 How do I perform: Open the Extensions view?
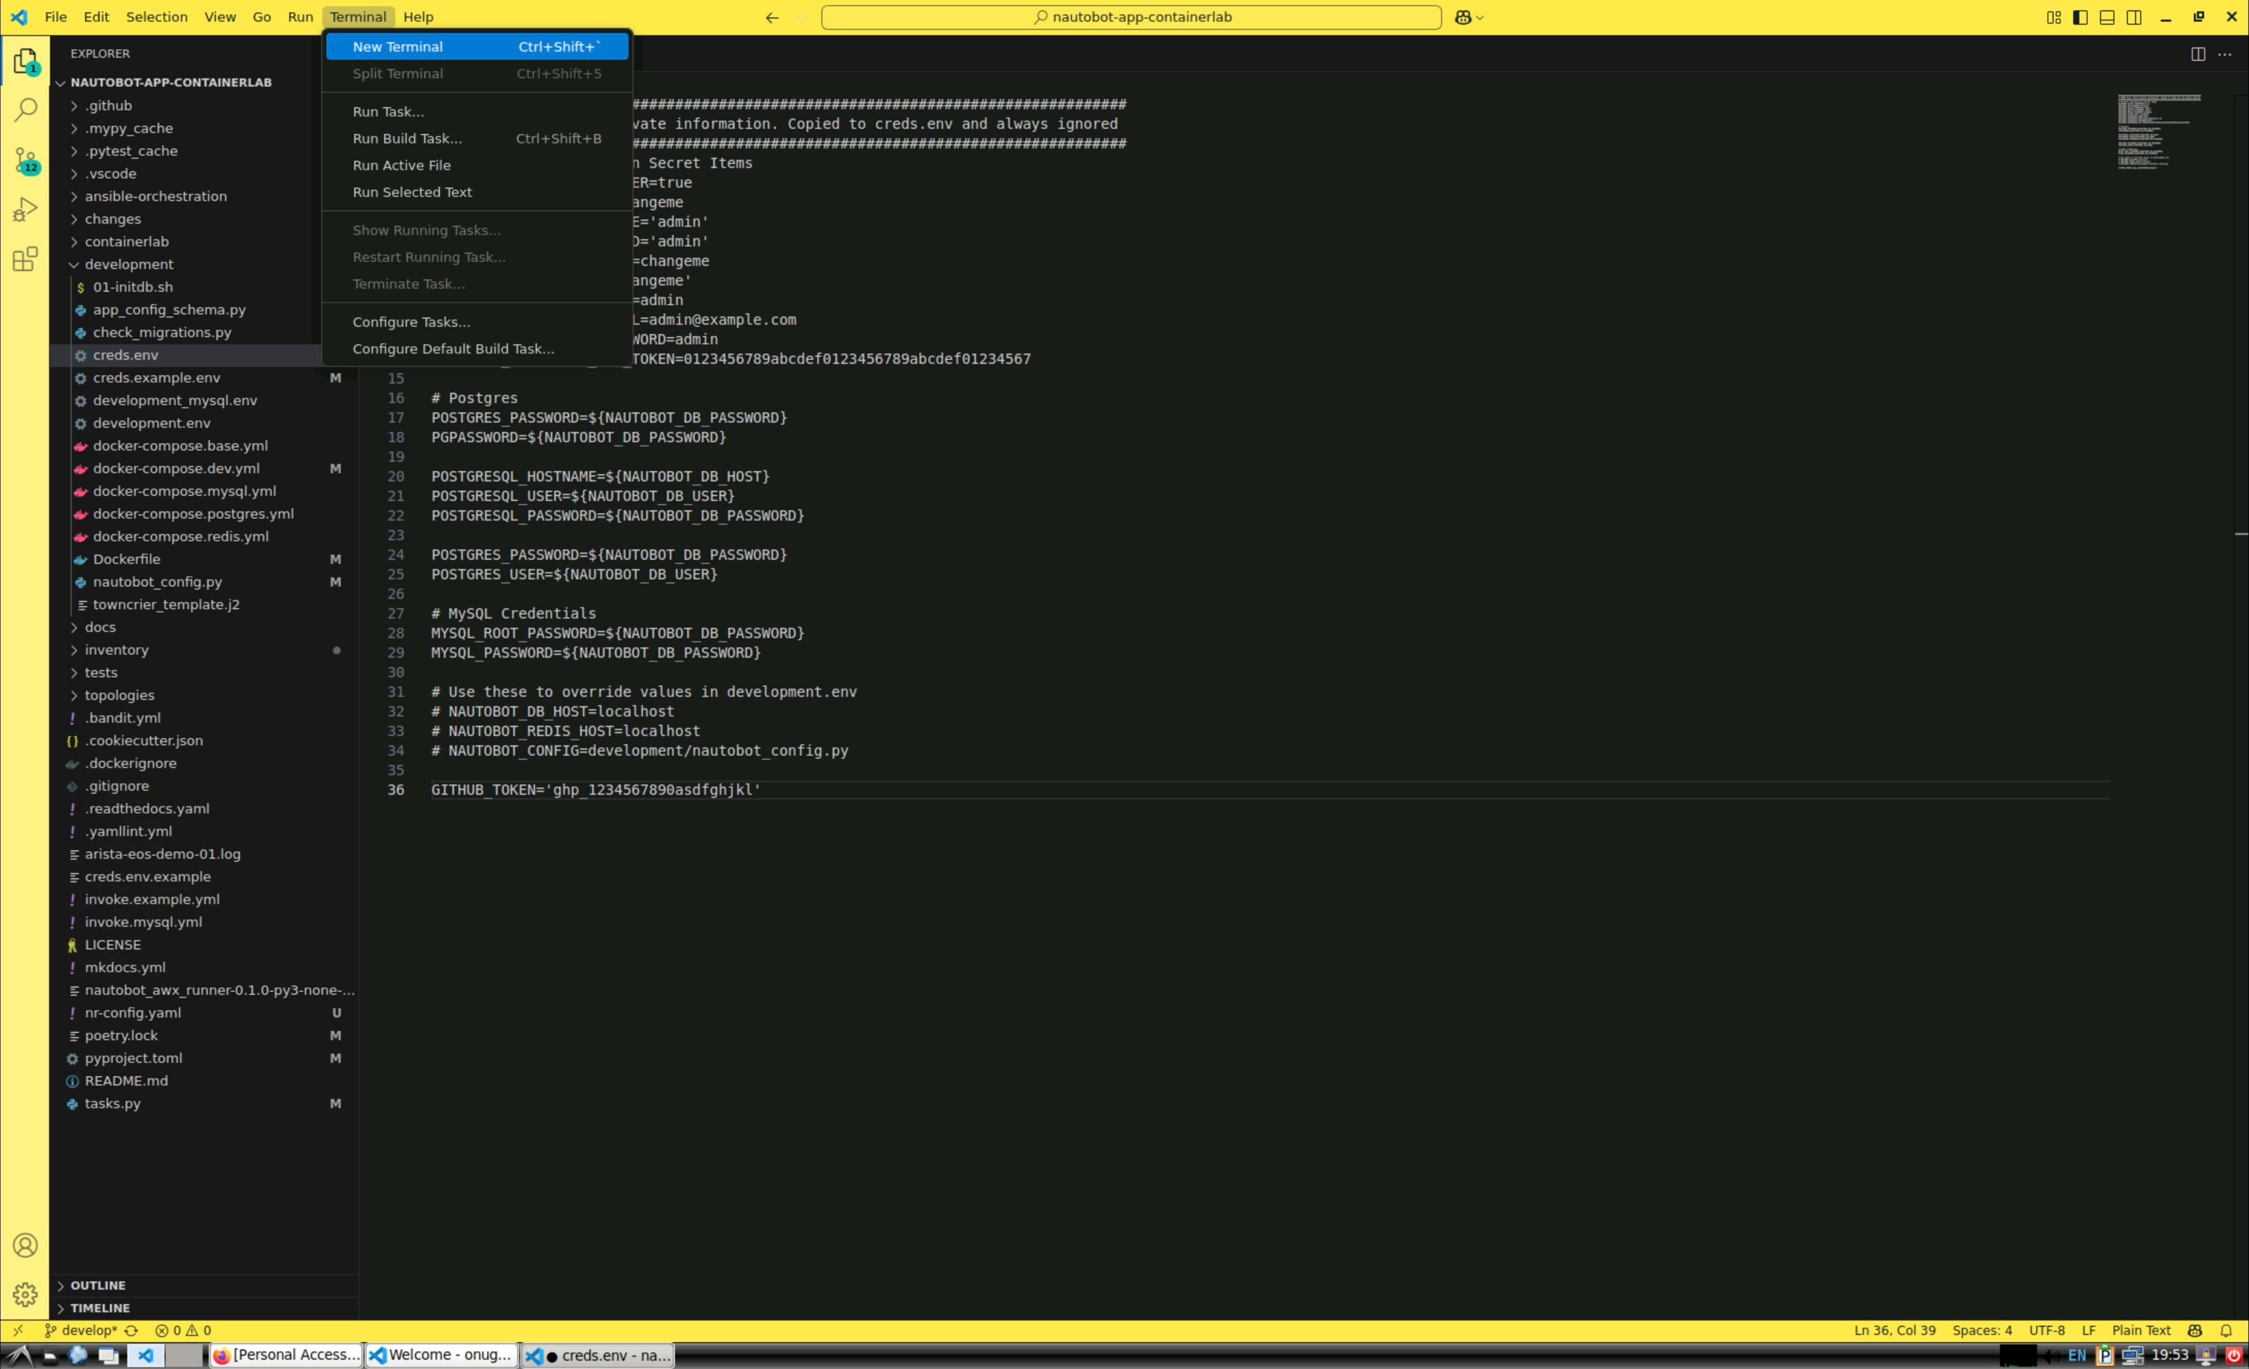pos(26,259)
